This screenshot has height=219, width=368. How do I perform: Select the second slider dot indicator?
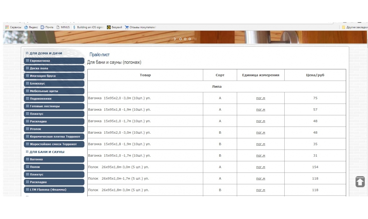pos(185,39)
